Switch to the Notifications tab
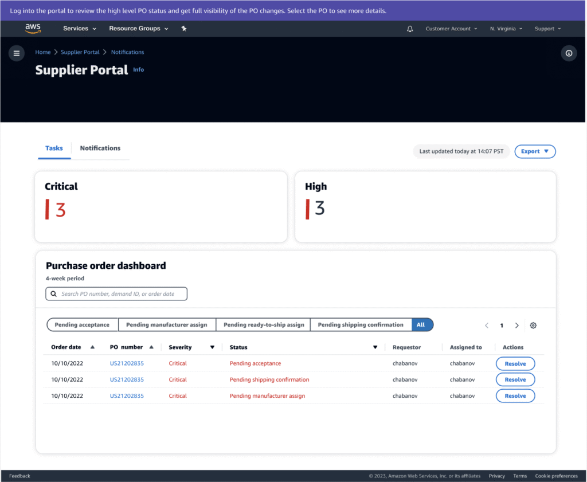The width and height of the screenshot is (587, 482). [100, 148]
